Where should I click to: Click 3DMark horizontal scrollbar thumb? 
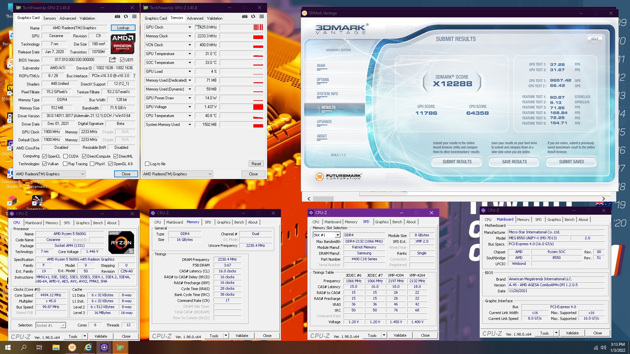click(323, 199)
